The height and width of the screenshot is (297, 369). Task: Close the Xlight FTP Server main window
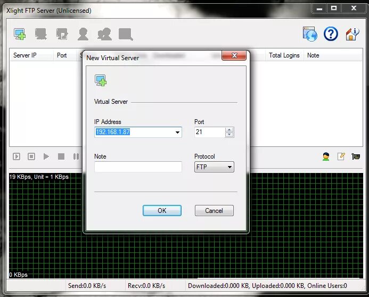(x=354, y=8)
